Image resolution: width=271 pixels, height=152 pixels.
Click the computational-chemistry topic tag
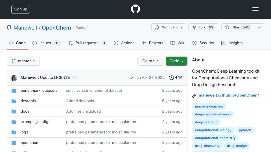[x=215, y=138]
